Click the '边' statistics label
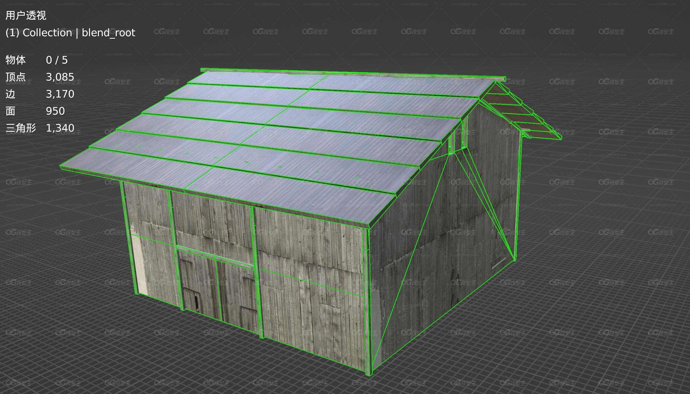 tap(11, 94)
